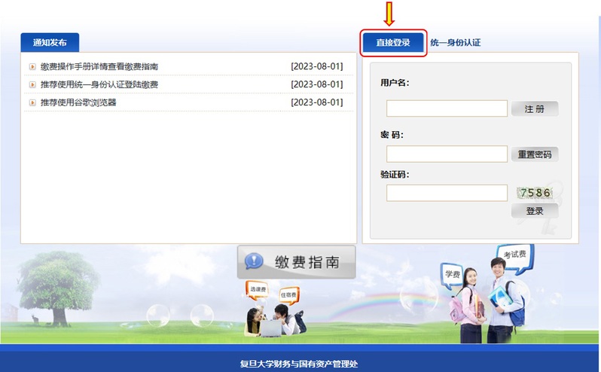Click the 考试费 speech bubble icon
The image size is (601, 372).
pyautogui.click(x=515, y=255)
